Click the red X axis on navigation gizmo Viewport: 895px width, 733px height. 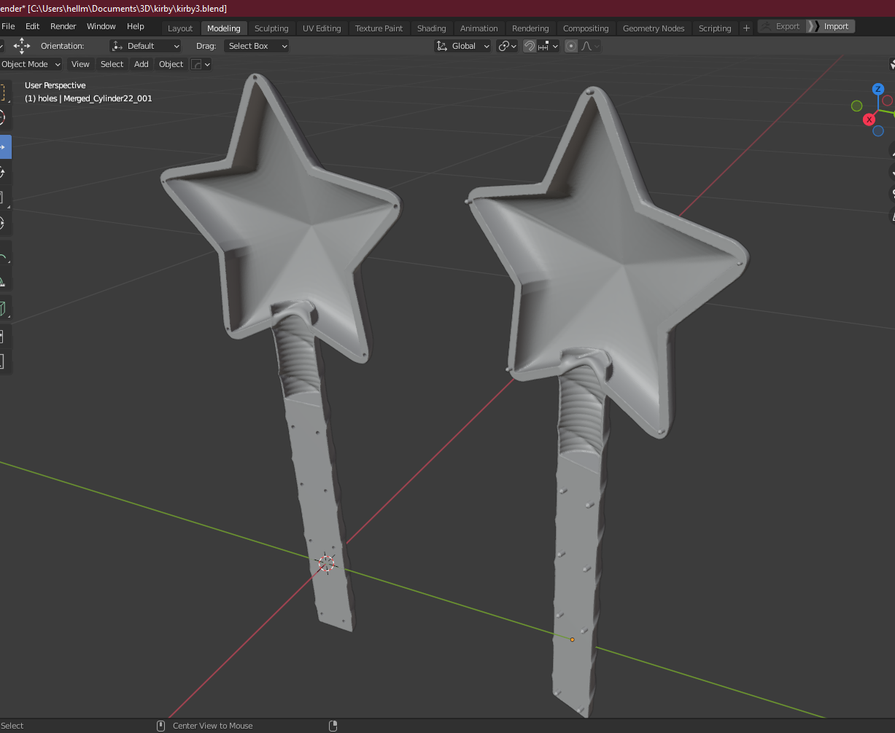click(869, 119)
